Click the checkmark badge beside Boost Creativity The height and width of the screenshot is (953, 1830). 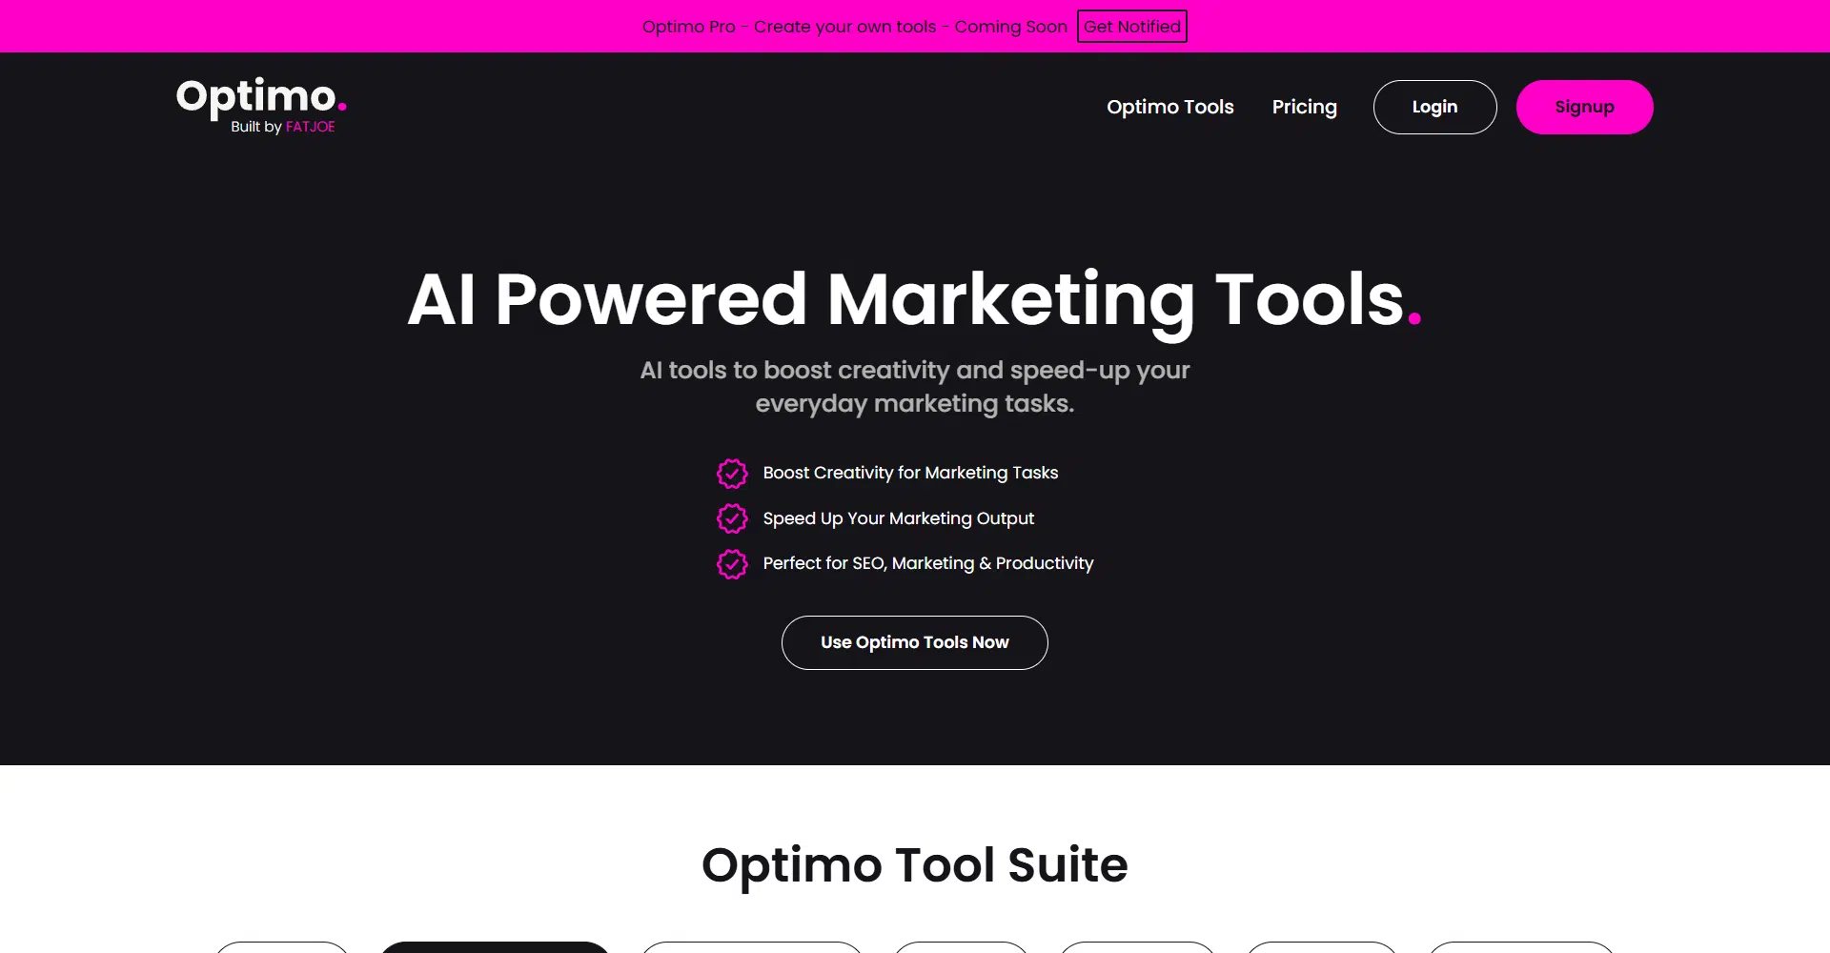click(732, 474)
